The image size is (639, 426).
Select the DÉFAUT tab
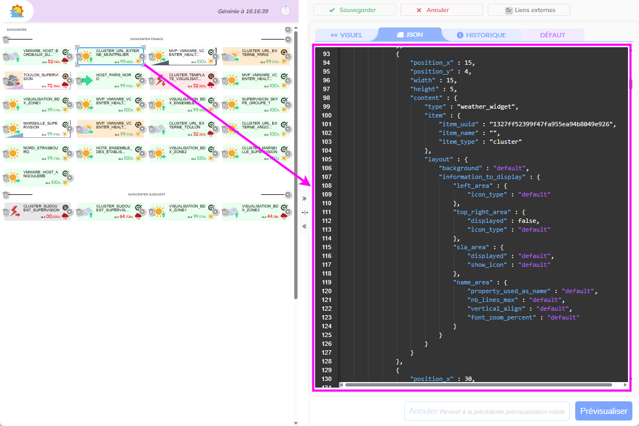[552, 35]
